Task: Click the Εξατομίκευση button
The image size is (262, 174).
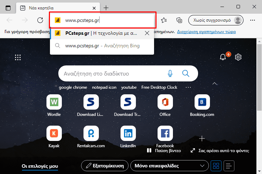Action: point(105,166)
